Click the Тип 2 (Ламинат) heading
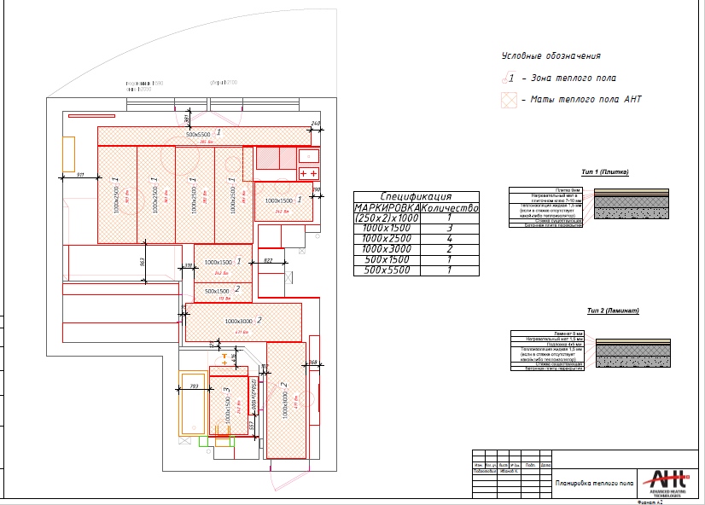Screen dimensions: 705x505 coord(613,311)
